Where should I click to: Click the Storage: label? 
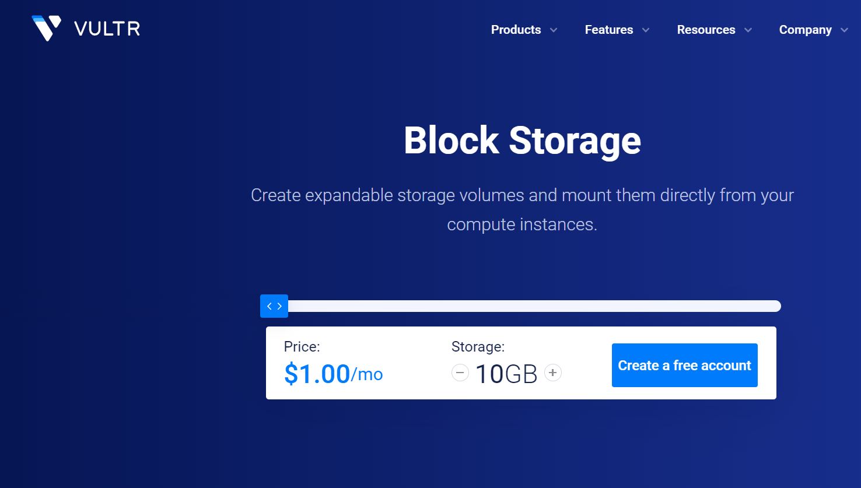click(x=478, y=347)
